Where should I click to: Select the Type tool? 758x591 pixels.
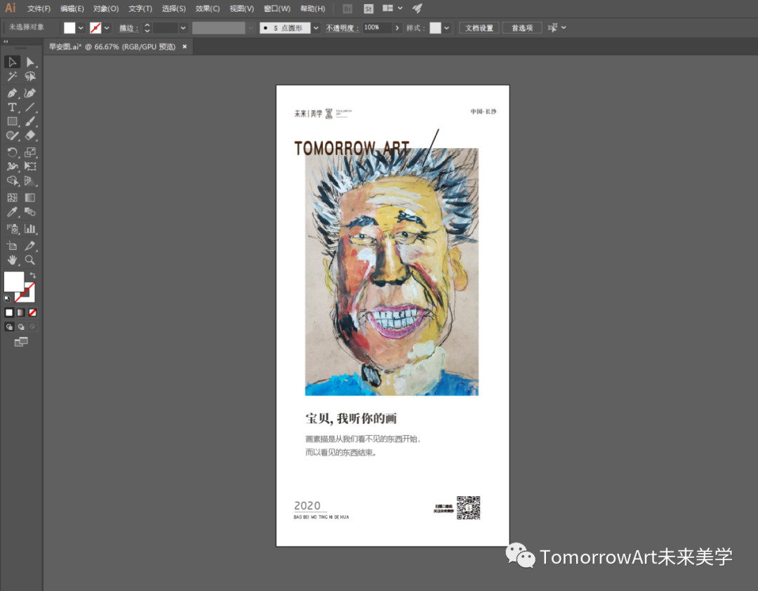12,107
